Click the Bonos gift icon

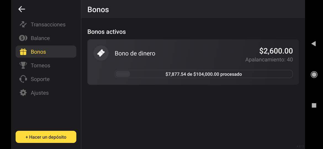(23, 52)
